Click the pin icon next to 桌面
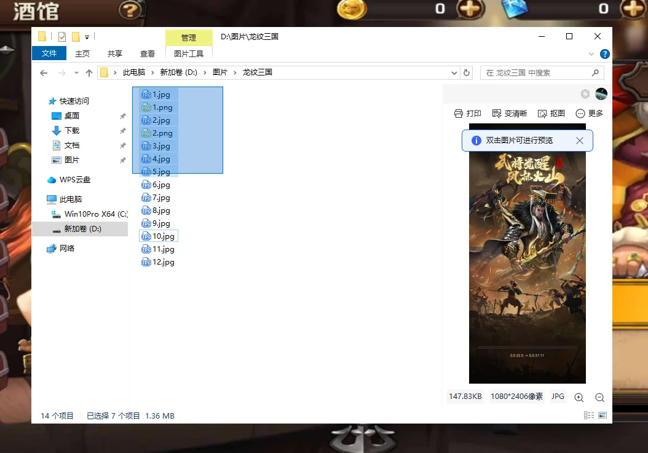Viewport: 648px width, 453px height. (x=123, y=116)
